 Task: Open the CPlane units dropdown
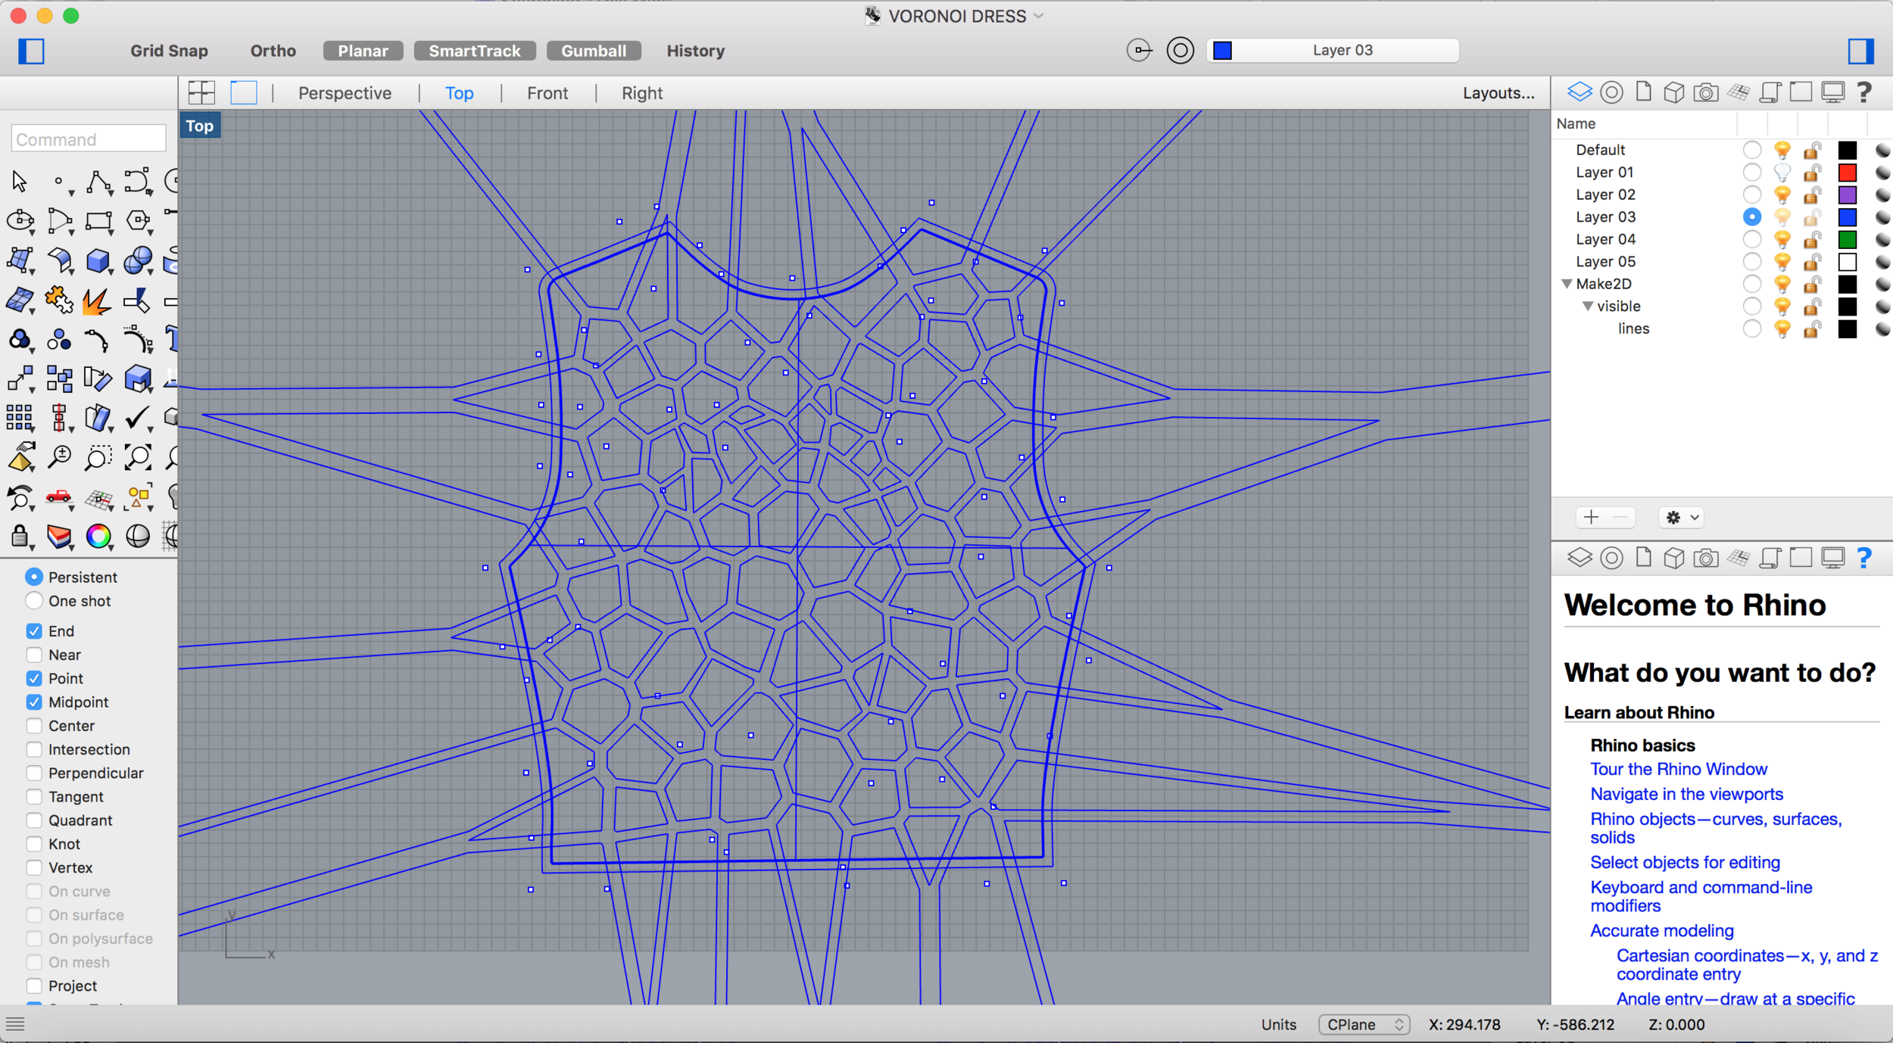(1364, 1024)
